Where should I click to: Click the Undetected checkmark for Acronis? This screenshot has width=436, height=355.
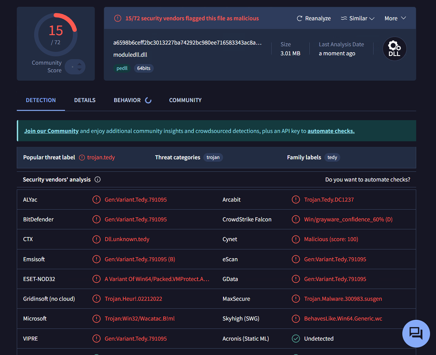[x=296, y=339]
